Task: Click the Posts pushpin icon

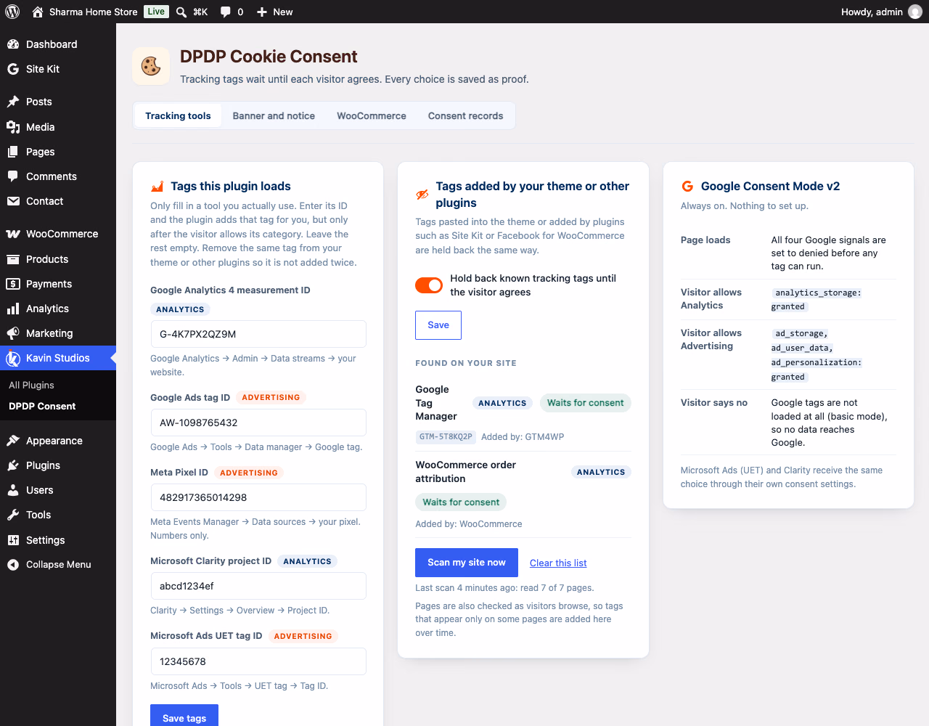Action: tap(13, 102)
